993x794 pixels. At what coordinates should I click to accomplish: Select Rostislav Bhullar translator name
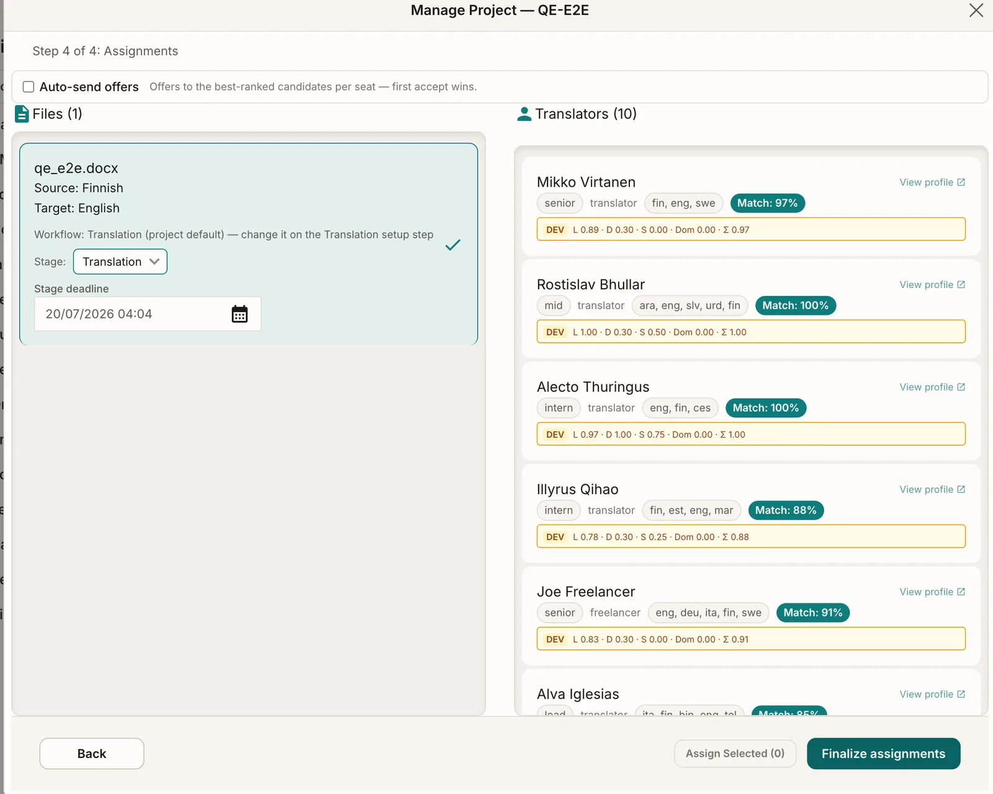591,285
